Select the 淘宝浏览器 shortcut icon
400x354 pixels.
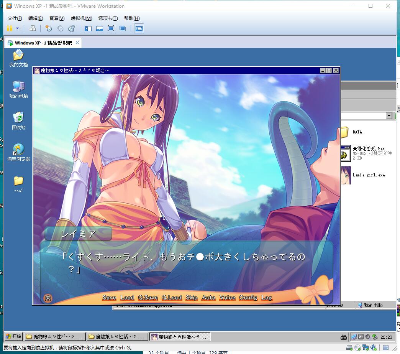pyautogui.click(x=18, y=153)
